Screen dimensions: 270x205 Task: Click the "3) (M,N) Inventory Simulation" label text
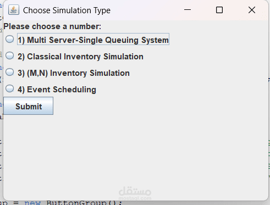[74, 73]
